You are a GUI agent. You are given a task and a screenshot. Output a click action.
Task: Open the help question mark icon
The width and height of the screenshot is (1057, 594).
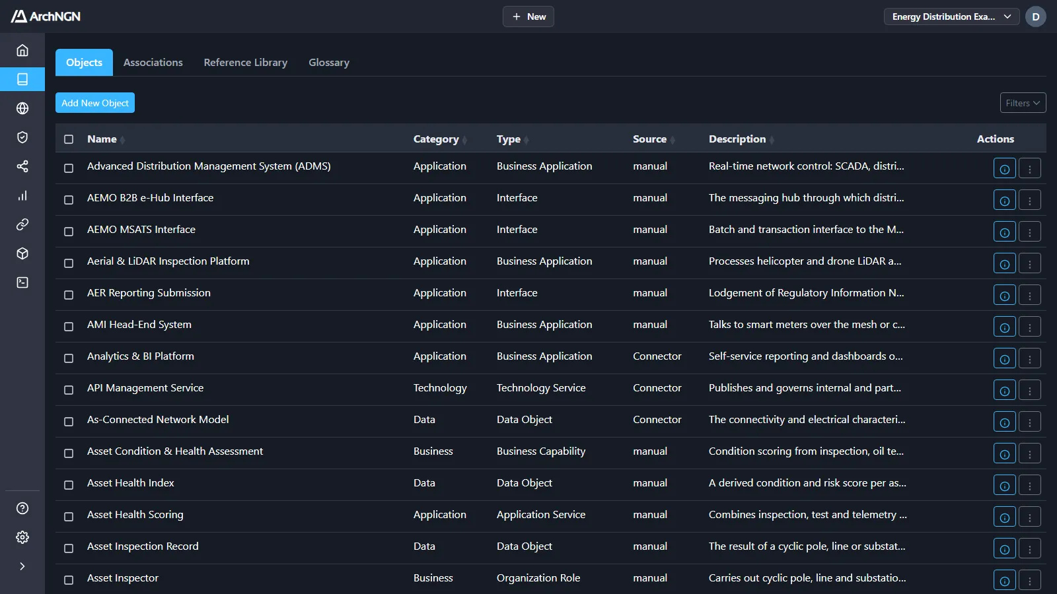pos(22,508)
